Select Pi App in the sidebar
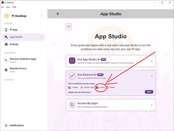This screenshot has width=174, height=131. [24, 30]
